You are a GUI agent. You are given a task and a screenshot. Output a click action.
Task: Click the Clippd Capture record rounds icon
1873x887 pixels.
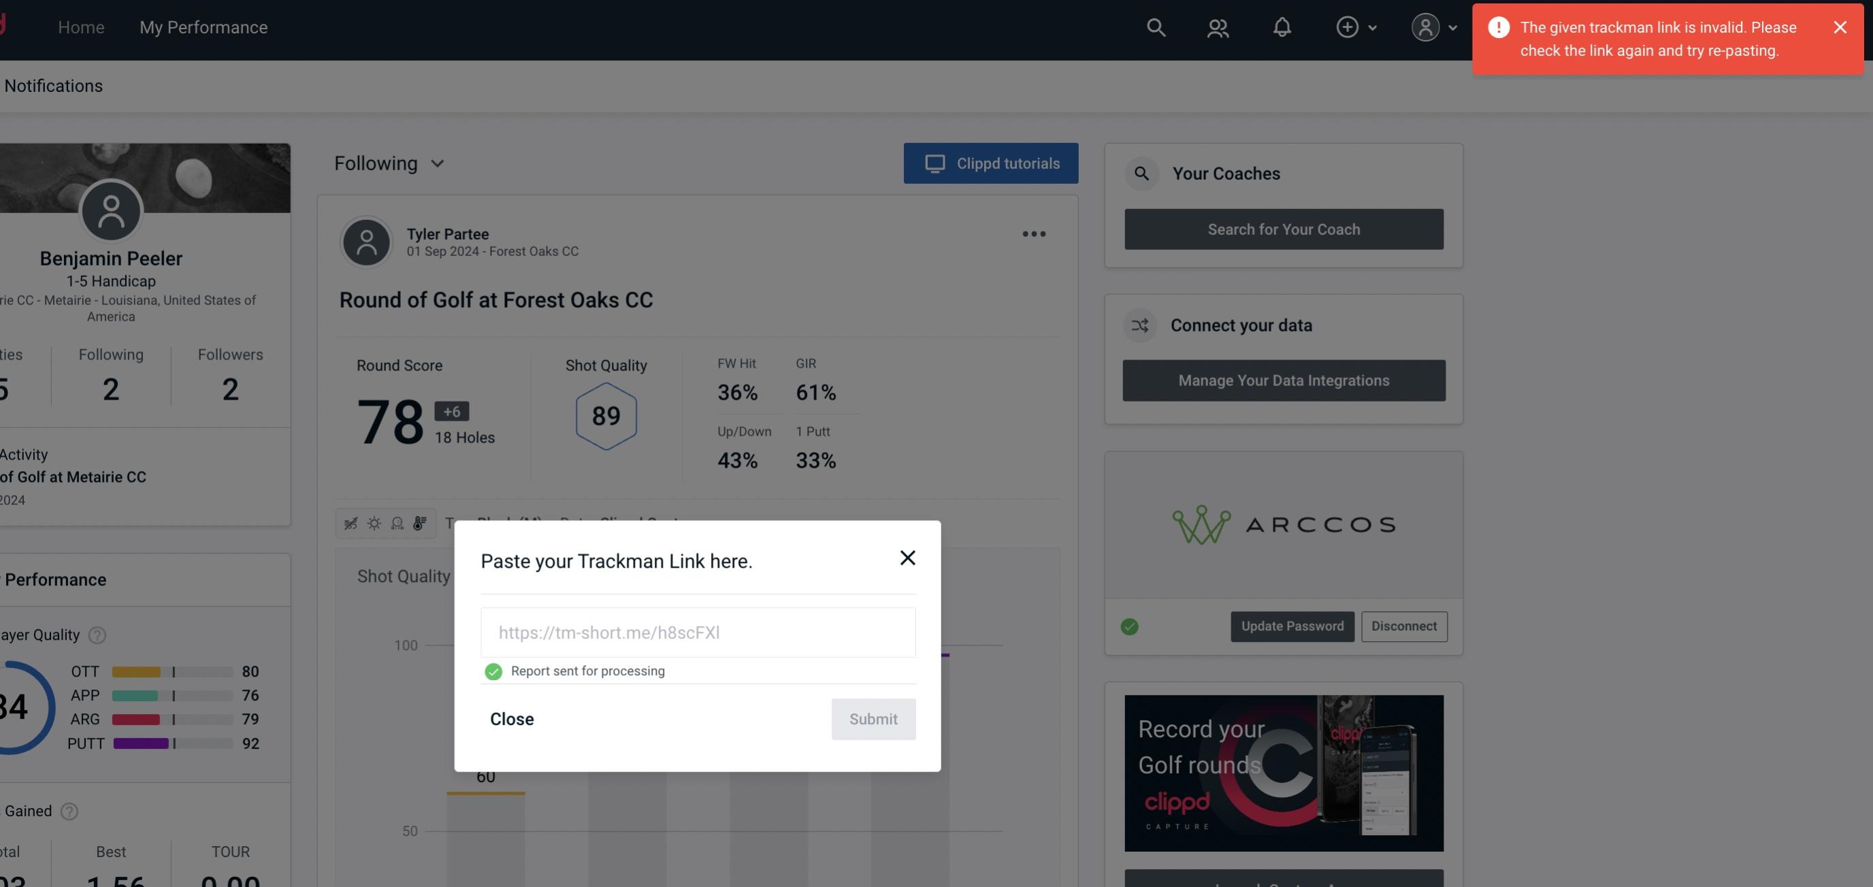pos(1283,772)
